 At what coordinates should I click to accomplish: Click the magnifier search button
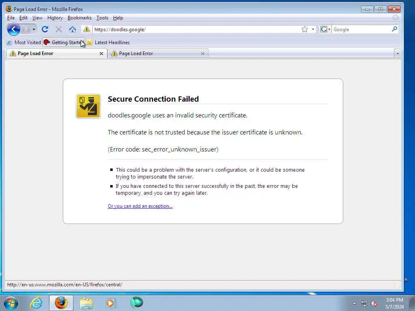pos(394,29)
